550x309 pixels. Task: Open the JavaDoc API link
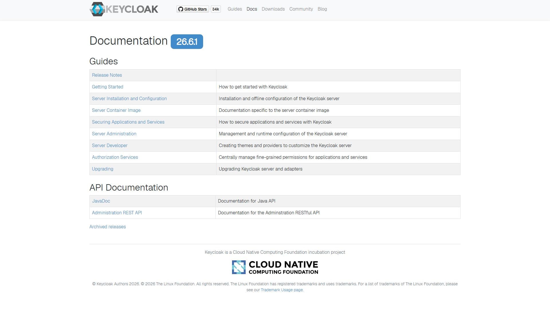point(101,201)
